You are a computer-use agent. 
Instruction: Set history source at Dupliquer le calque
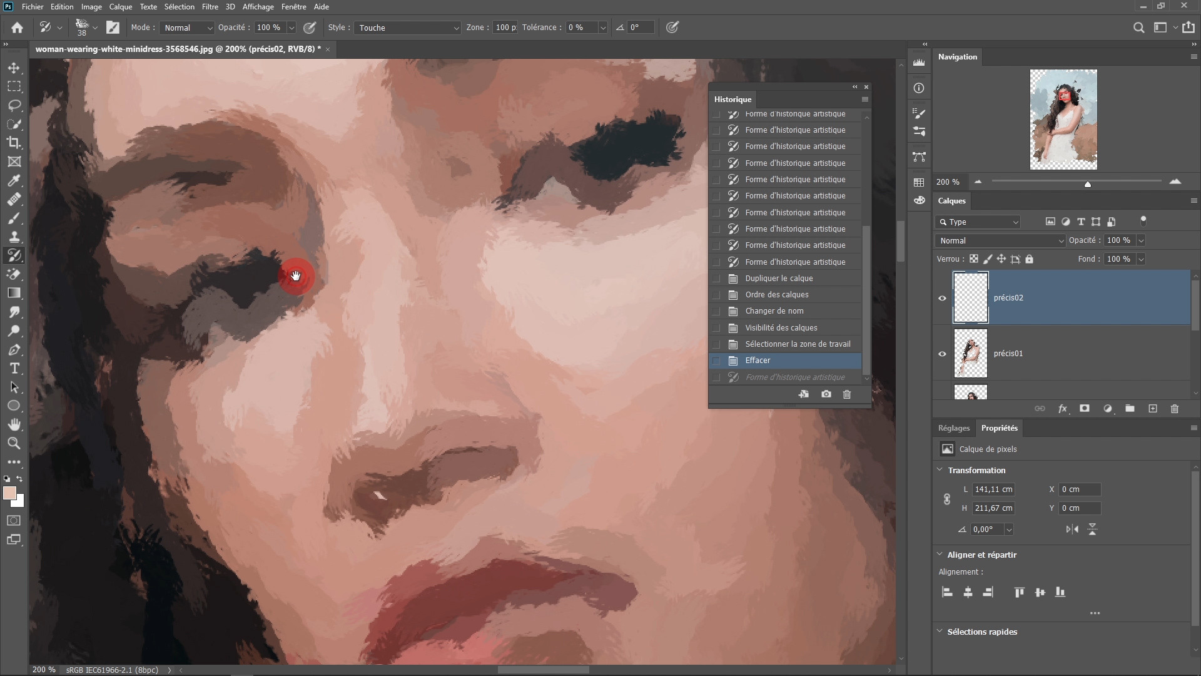716,279
